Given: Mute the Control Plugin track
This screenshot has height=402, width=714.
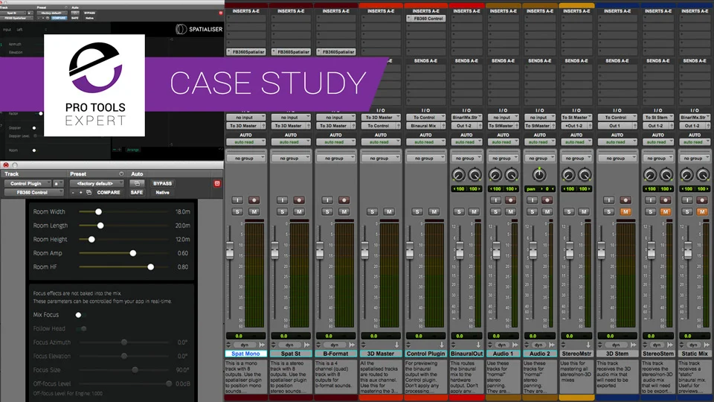Looking at the screenshot, I should pyautogui.click(x=434, y=211).
